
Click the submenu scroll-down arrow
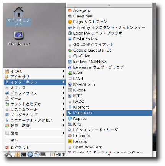109,155
